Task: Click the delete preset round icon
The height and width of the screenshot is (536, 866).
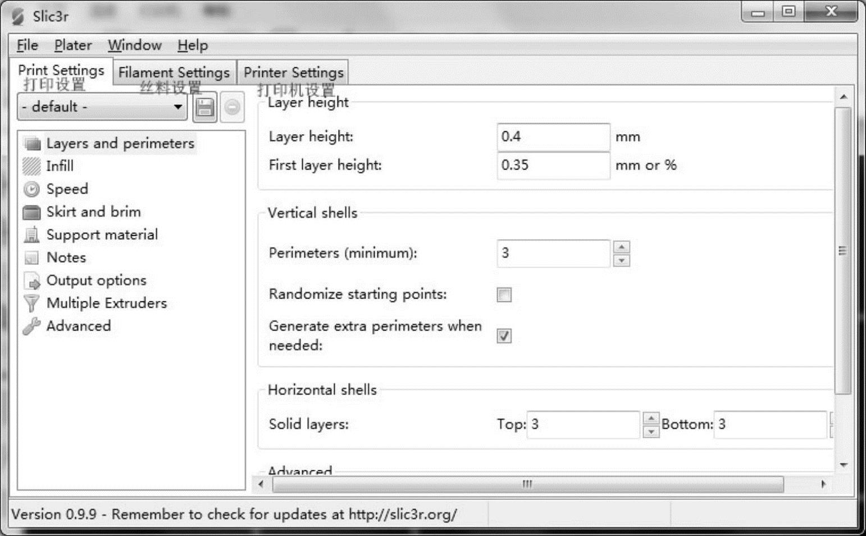Action: coord(232,107)
